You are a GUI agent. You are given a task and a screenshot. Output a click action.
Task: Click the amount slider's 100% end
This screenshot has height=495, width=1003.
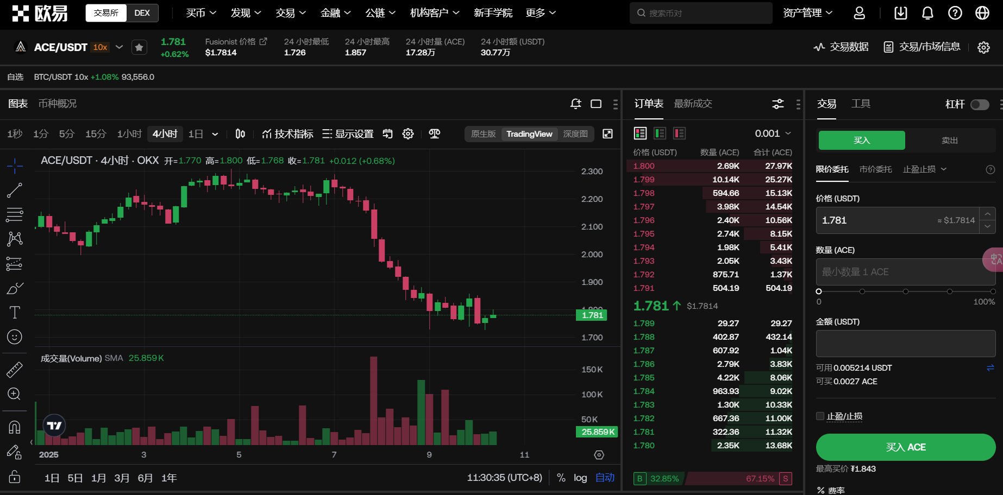992,291
